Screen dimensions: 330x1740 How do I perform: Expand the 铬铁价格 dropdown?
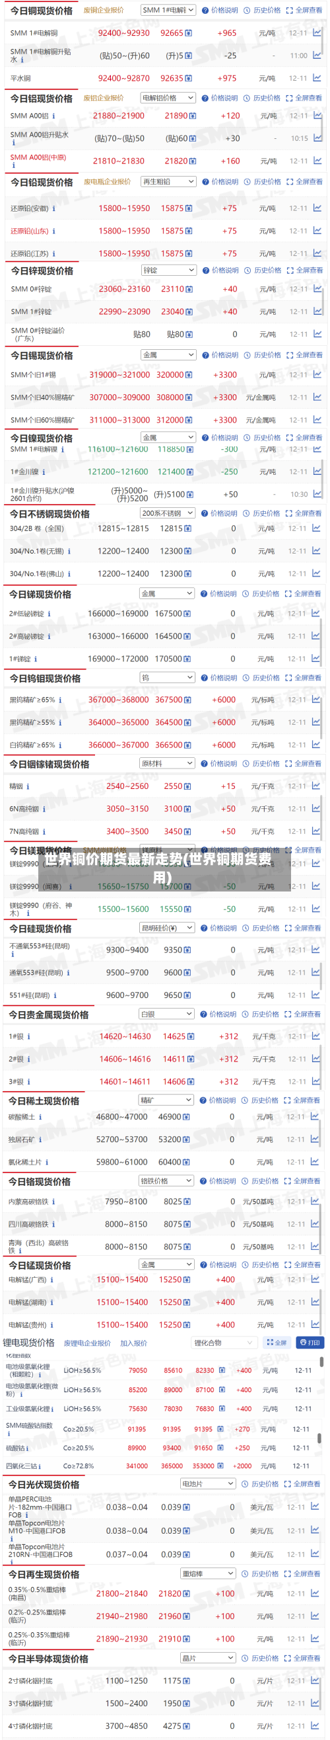[166, 1181]
